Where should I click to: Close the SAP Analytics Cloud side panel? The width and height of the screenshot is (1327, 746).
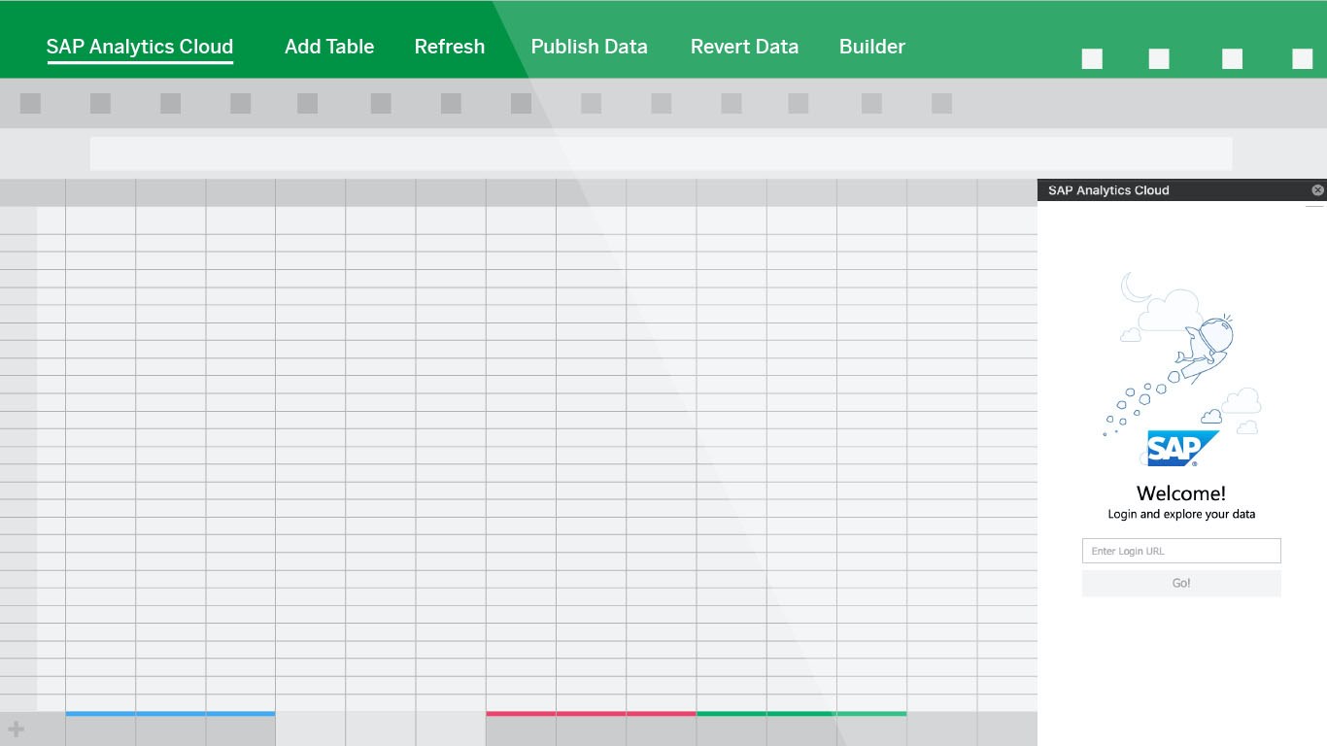point(1317,190)
